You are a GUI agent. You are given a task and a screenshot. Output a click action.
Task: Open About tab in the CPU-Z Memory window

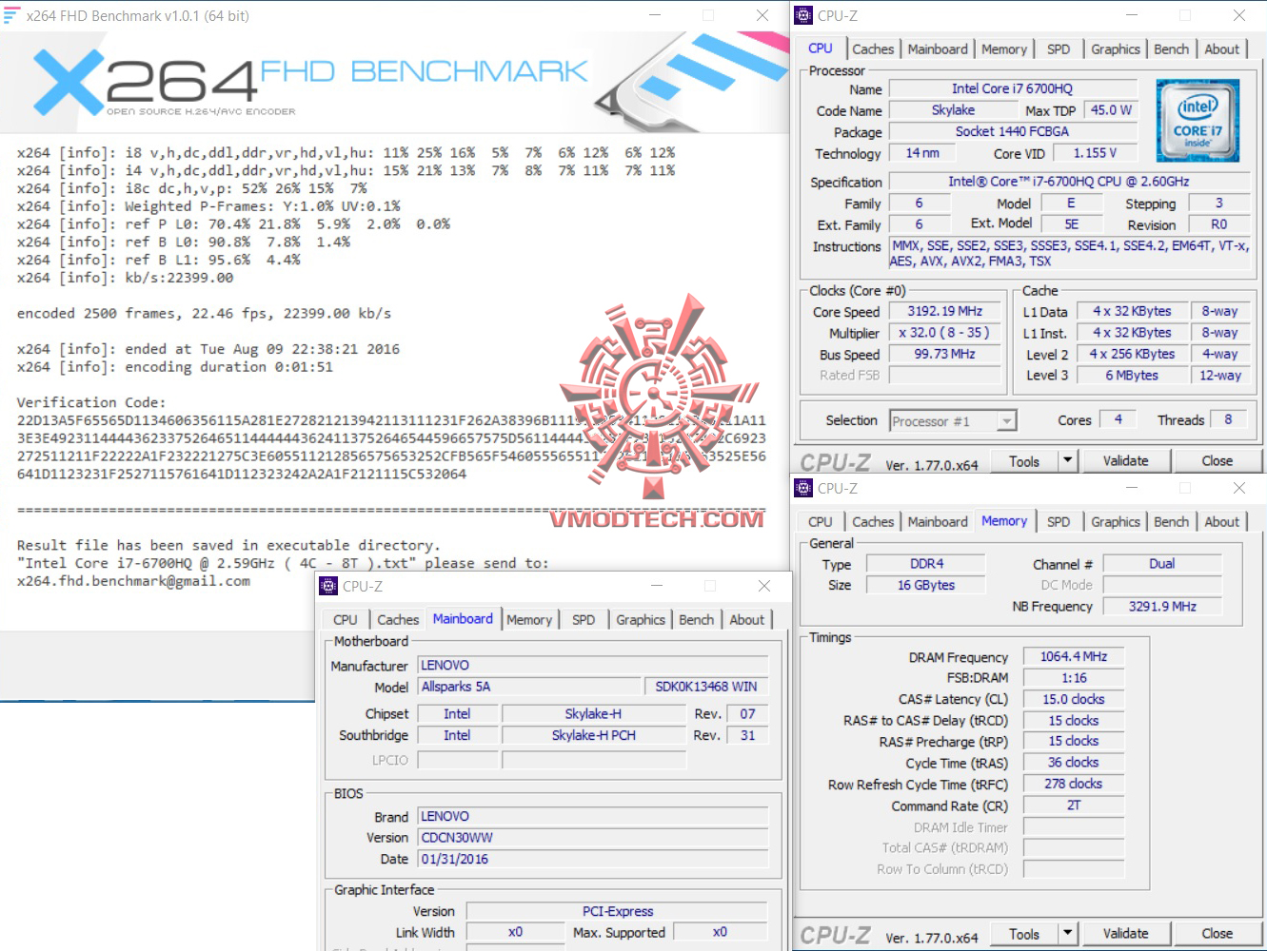[x=1222, y=522]
